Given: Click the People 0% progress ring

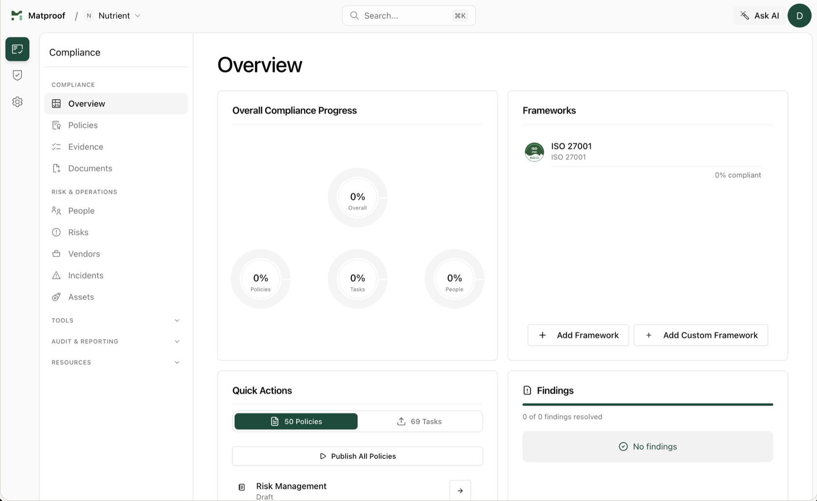Looking at the screenshot, I should click(454, 279).
